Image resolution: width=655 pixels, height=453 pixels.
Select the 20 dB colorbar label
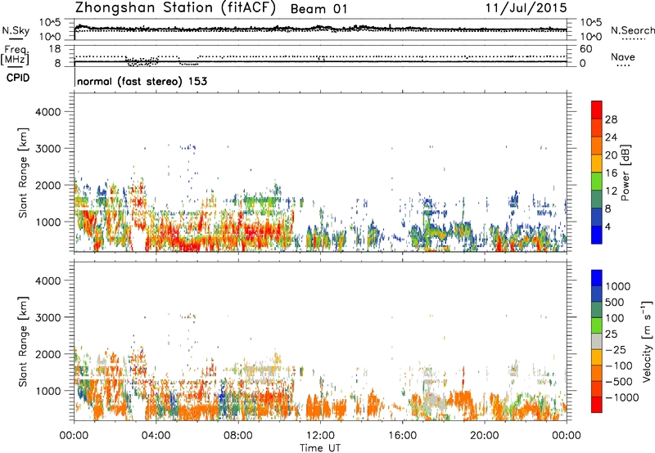click(x=611, y=155)
